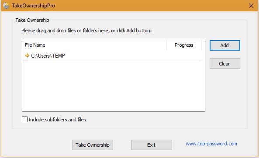The image size is (259, 158).
Task: Open the www.top-password.com link
Action: pyautogui.click(x=211, y=144)
